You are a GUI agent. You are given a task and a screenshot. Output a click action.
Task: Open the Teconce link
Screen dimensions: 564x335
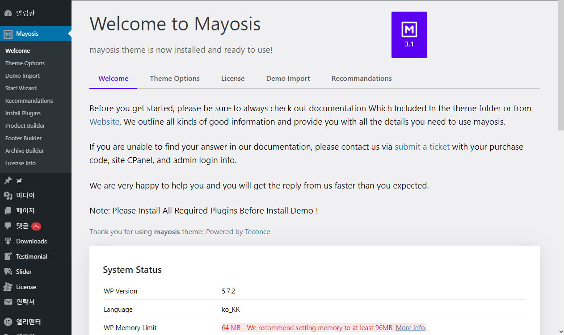pos(257,232)
